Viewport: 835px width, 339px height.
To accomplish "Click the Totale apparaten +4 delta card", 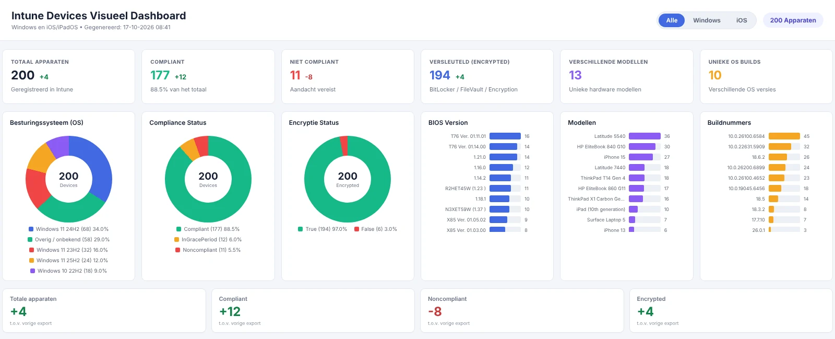I will 104,311.
